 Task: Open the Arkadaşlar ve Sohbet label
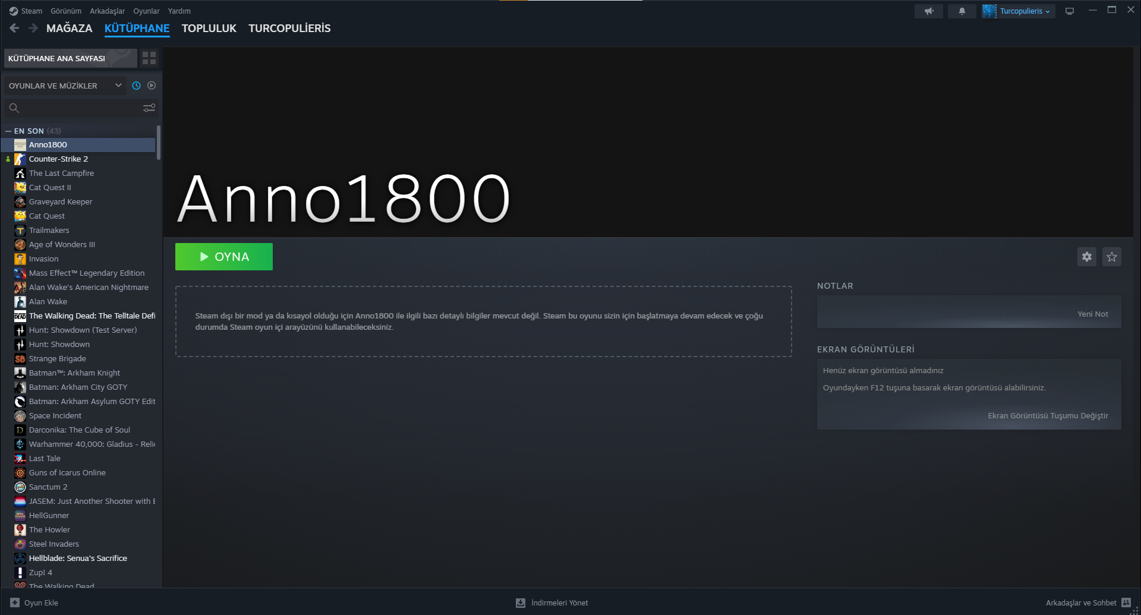(1081, 603)
